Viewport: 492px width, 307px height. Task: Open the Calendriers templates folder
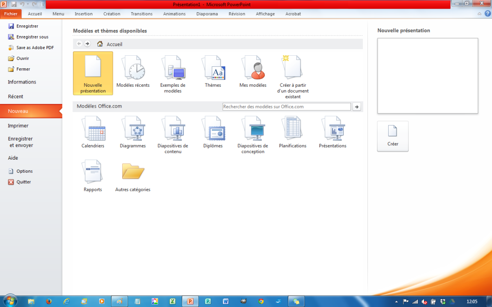(x=93, y=132)
